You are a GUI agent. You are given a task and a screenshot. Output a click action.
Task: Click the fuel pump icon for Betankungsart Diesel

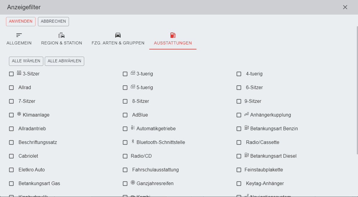pos(247,155)
